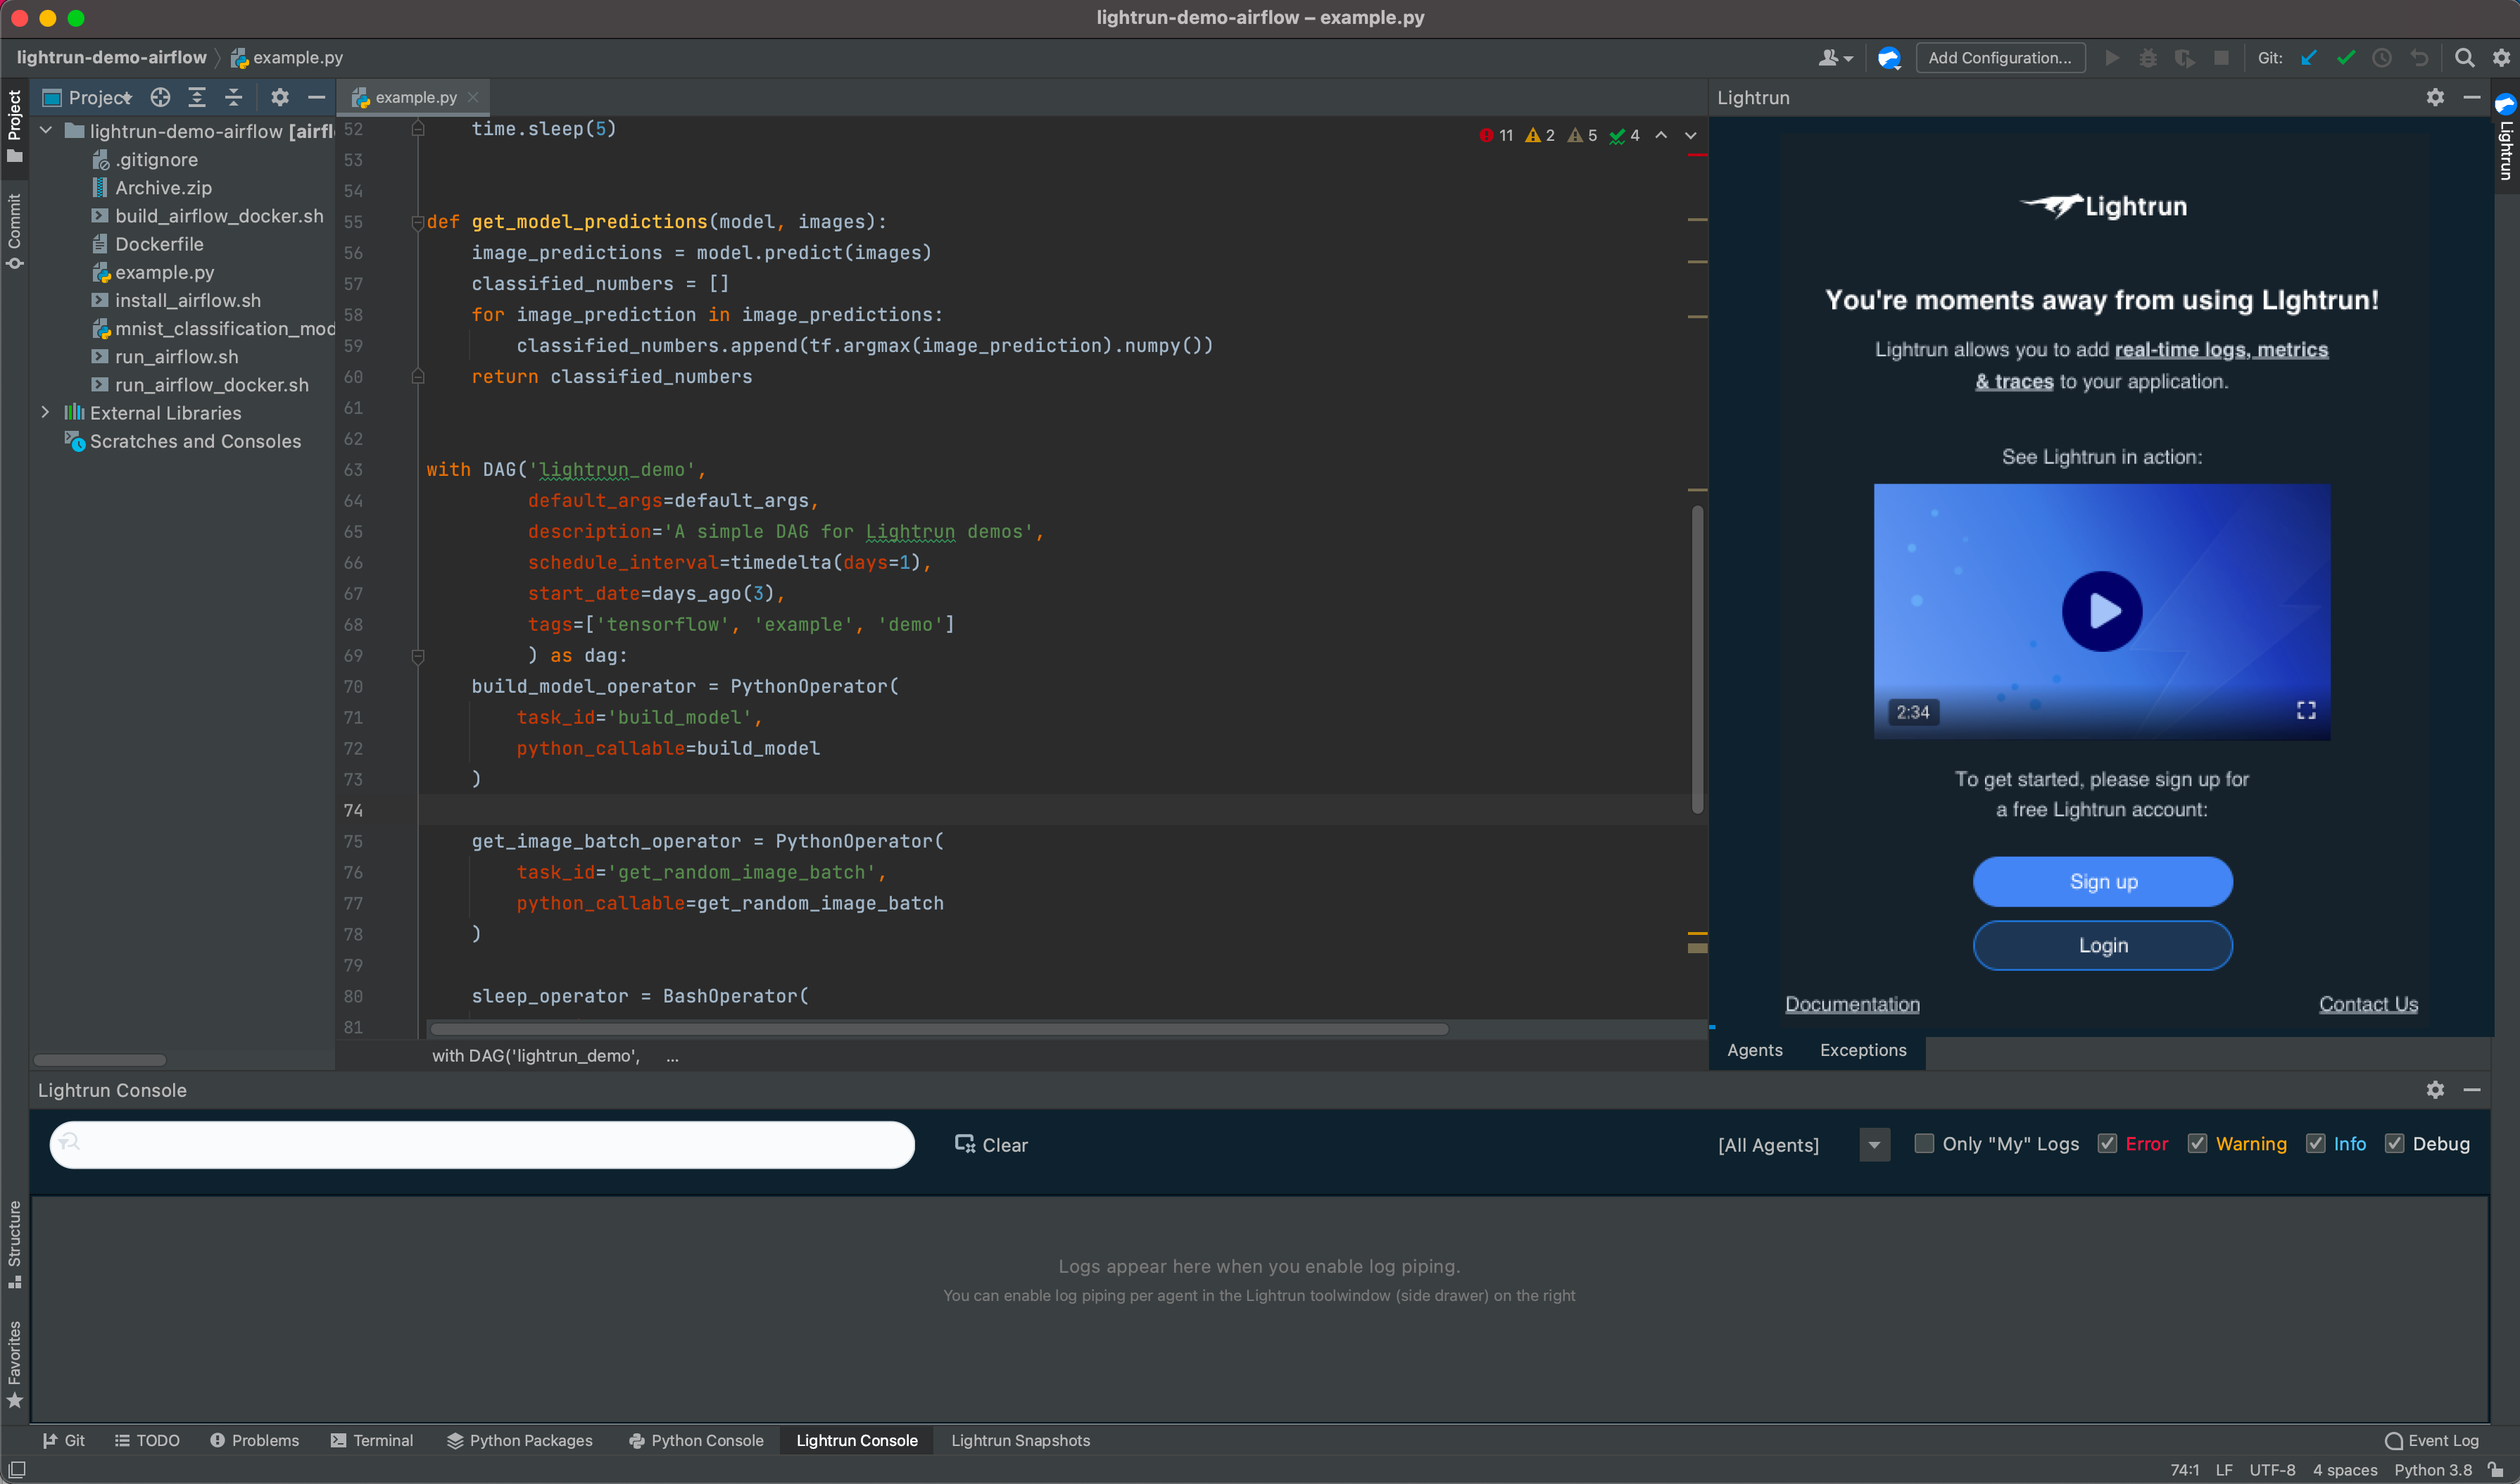Click the Git update project arrow icon
This screenshot has height=1484, width=2520.
[x=2309, y=58]
